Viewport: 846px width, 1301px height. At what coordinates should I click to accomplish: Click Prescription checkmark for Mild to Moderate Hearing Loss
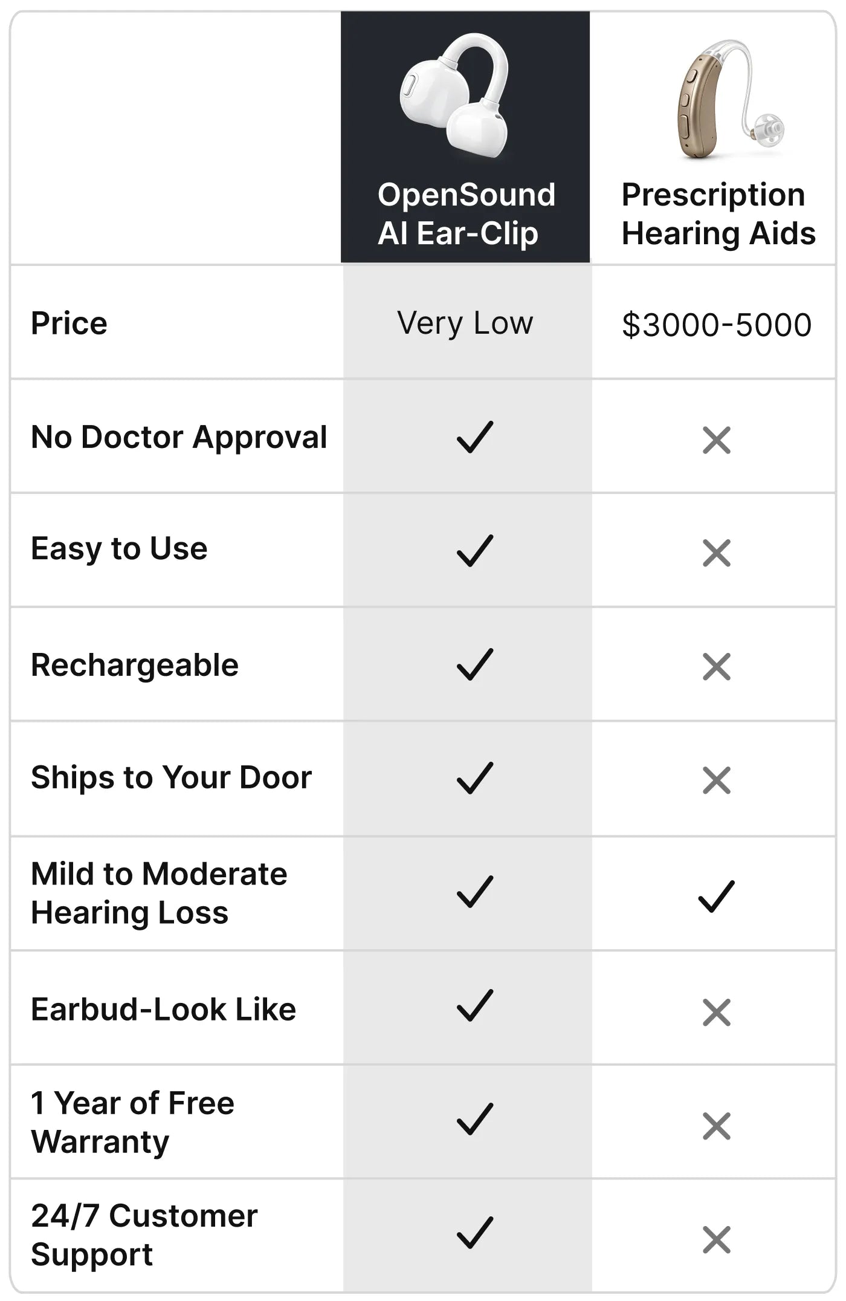pyautogui.click(x=717, y=896)
